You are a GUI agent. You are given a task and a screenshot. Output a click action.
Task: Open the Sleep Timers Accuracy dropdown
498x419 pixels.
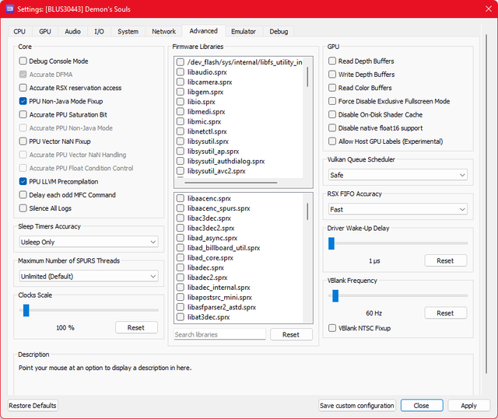(89, 242)
